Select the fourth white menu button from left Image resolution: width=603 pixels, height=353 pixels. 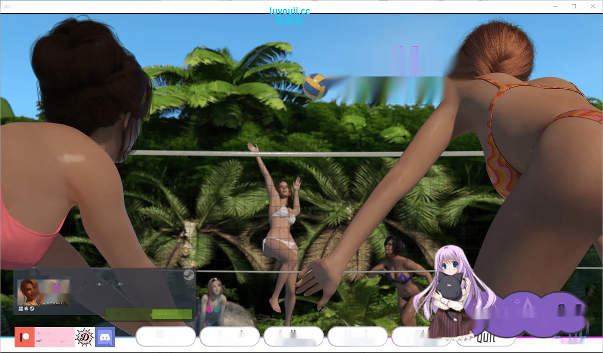(357, 336)
